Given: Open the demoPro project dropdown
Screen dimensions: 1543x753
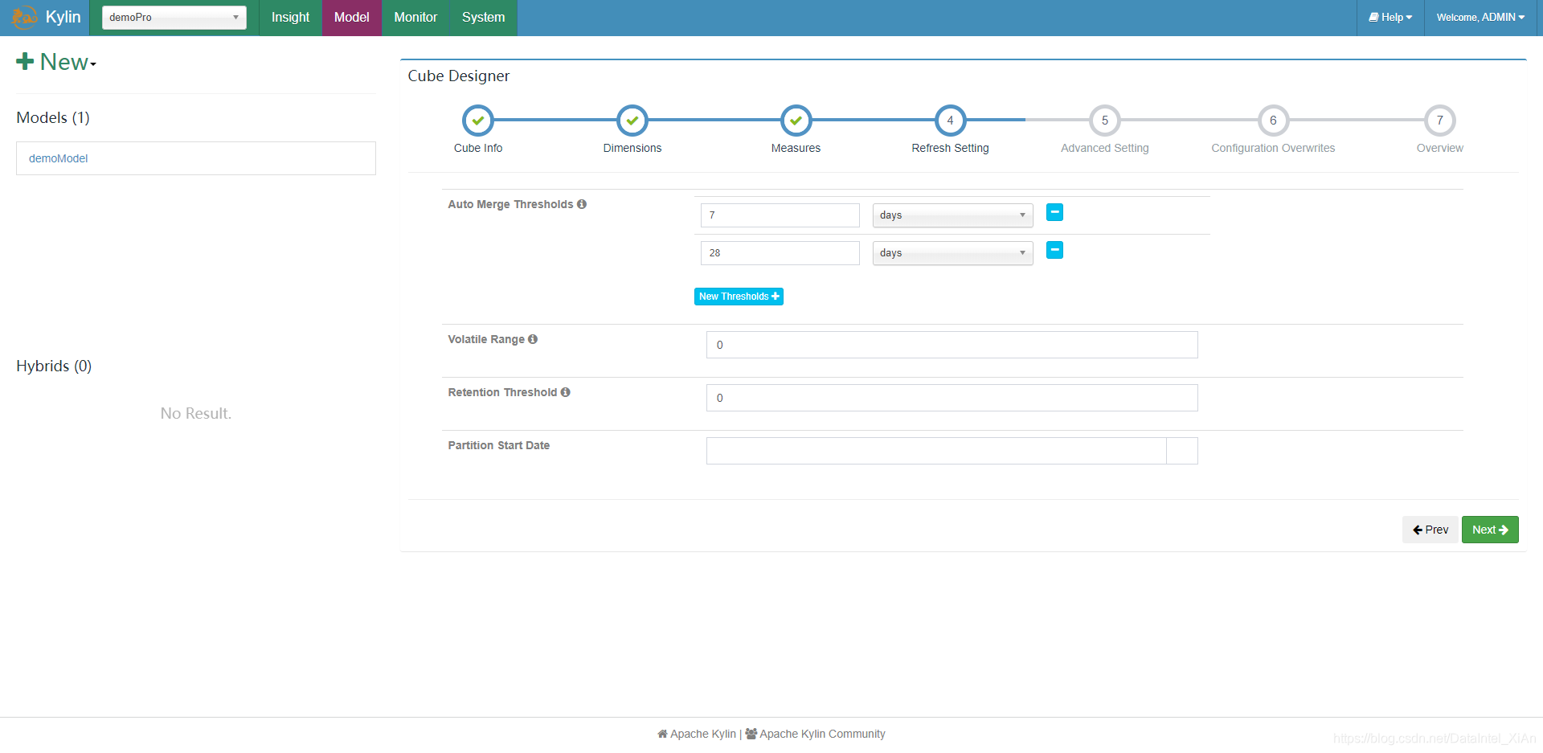Looking at the screenshot, I should (174, 17).
